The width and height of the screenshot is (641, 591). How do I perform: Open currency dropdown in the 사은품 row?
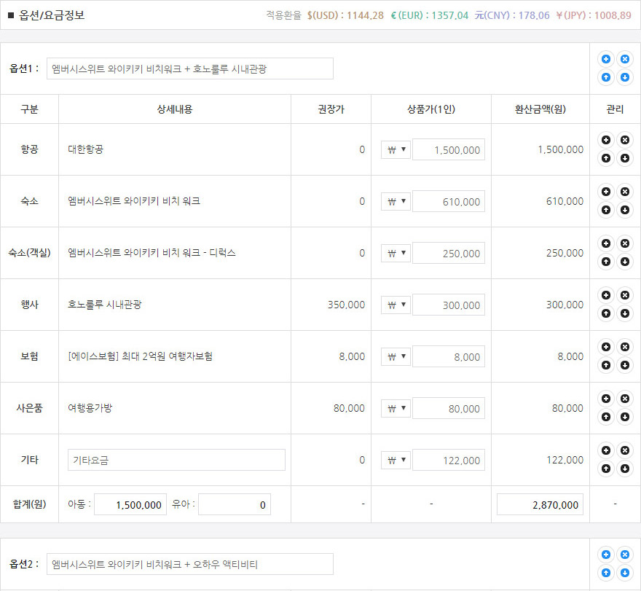coord(396,408)
